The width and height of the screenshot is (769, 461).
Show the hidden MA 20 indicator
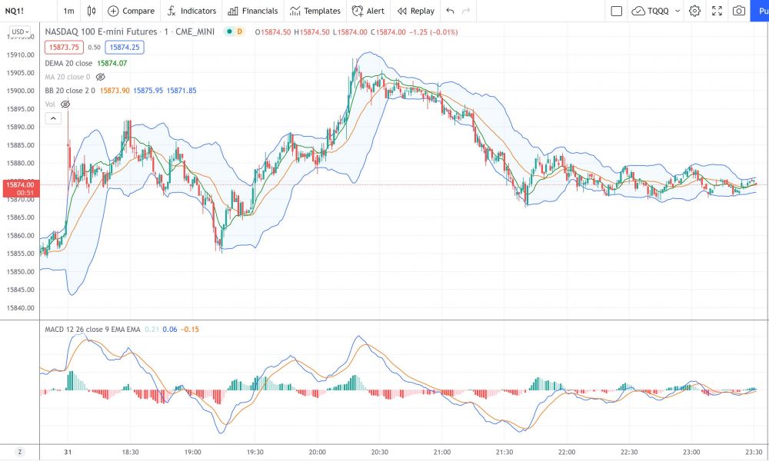point(100,77)
